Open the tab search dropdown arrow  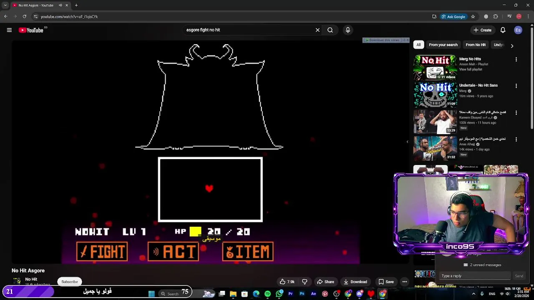[x=5, y=5]
